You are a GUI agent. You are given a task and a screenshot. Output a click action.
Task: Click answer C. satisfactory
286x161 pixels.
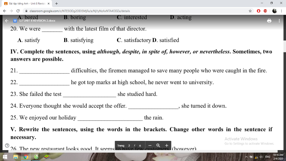coord(134,40)
